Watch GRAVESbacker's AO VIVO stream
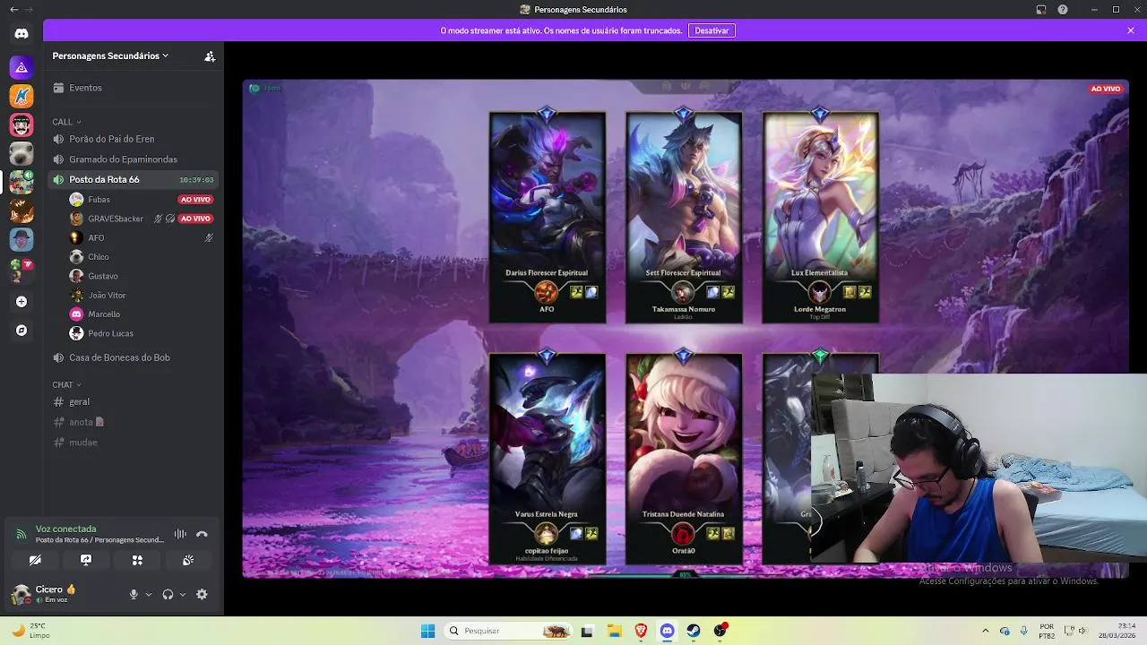This screenshot has height=645, width=1147. (x=195, y=219)
